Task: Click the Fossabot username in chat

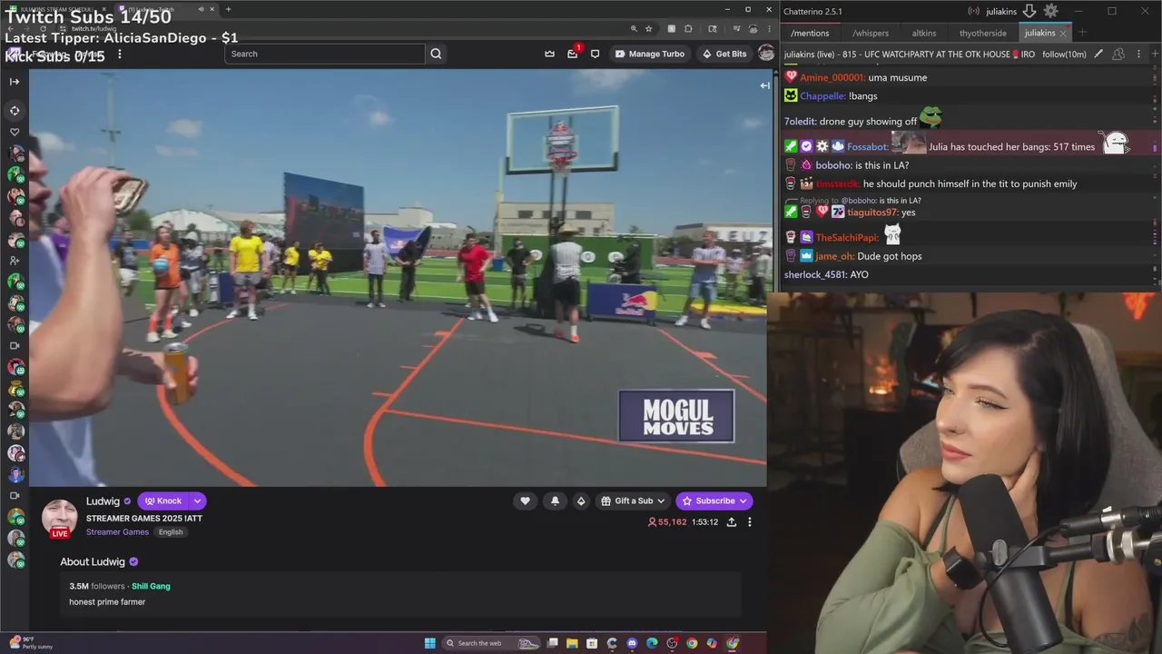Action: [867, 146]
